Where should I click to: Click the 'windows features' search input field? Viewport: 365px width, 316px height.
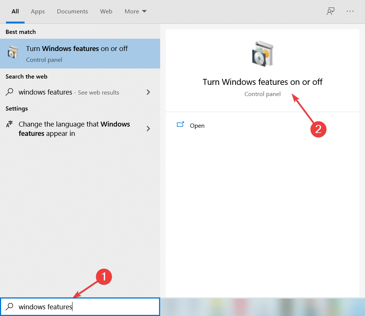(80, 307)
